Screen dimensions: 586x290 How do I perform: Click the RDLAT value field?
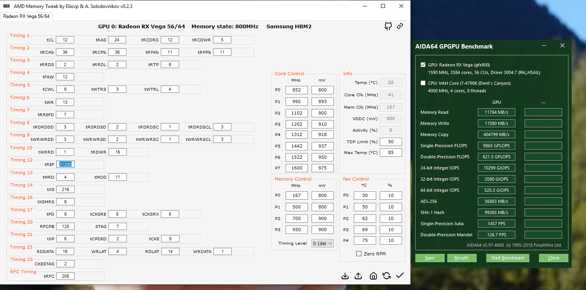170,251
